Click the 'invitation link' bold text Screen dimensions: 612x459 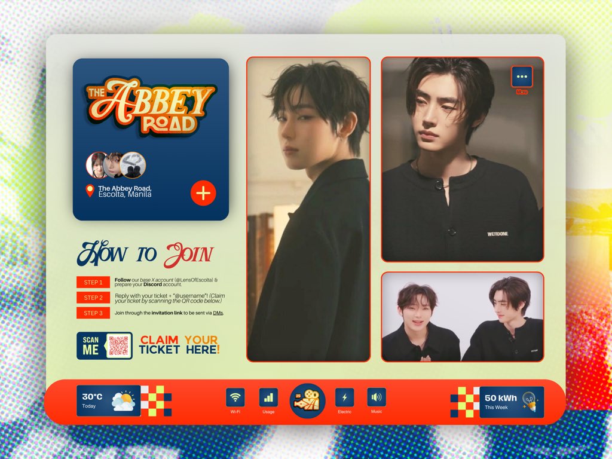[167, 313]
